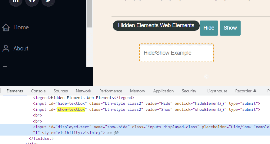Click the Hidden Elements Web Elements legend
Image resolution: width=270 pixels, height=144 pixels.
point(156,26)
